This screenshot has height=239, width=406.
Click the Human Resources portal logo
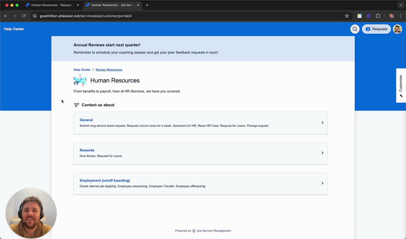[x=80, y=80]
